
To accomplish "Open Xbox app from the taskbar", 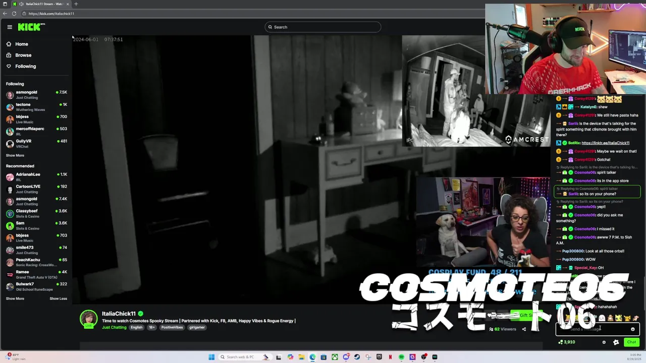I will pos(335,357).
